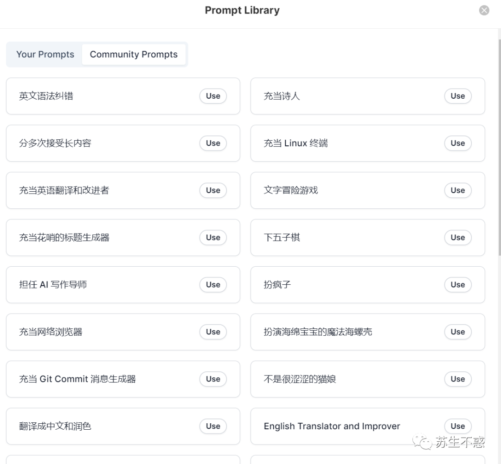Viewport: 501px width, 464px height.
Task: Click the 文字冒险游戏 title text
Action: 290,190
